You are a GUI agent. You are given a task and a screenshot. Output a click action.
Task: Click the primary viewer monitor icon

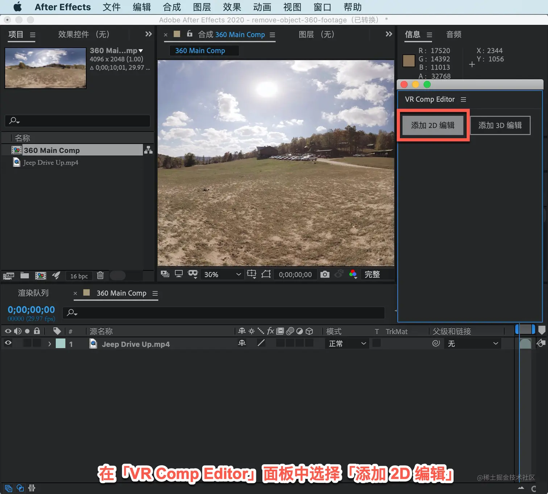pos(179,274)
